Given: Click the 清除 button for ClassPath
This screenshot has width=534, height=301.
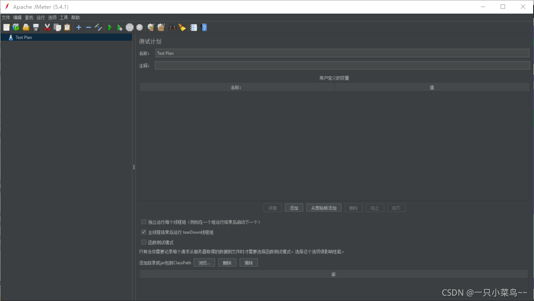Looking at the screenshot, I should click(x=249, y=263).
